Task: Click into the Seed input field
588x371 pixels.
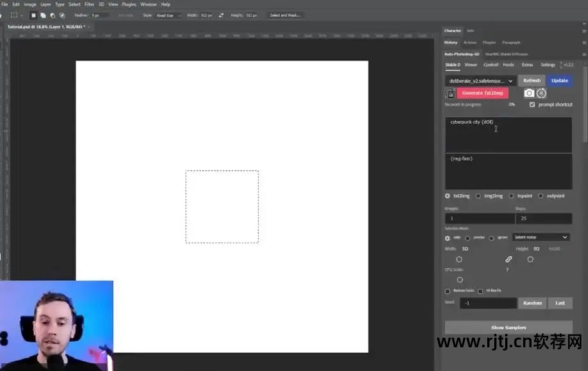Action: 488,303
